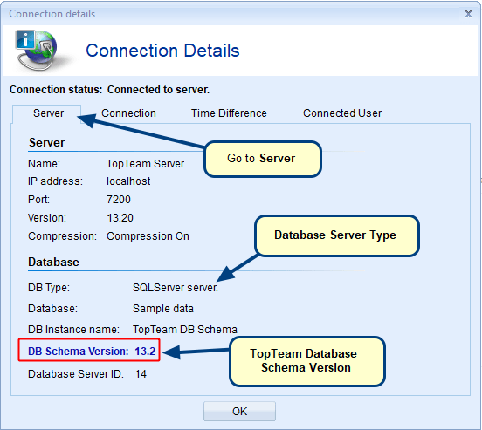482x430 pixels.
Task: Click the 'Compression:' label
Action: click(x=62, y=236)
